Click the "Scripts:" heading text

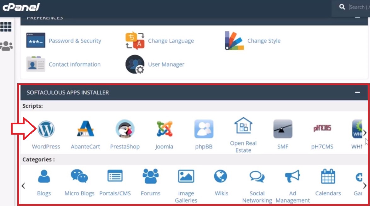click(x=32, y=106)
